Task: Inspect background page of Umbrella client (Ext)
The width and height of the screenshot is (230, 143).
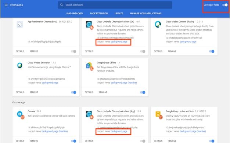Action: click(119, 42)
